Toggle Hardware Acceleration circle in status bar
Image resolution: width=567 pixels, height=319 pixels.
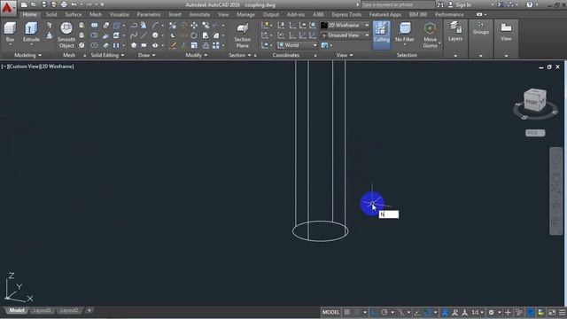coord(530,312)
